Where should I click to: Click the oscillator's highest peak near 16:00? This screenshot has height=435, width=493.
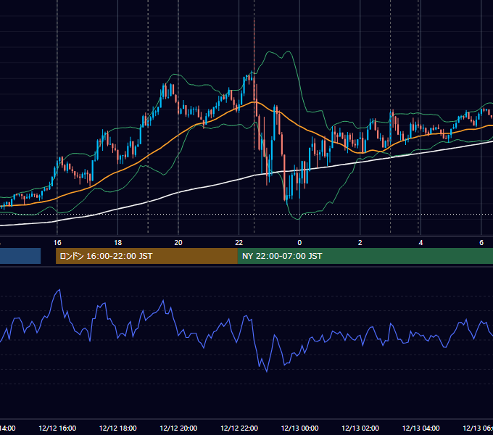59,290
